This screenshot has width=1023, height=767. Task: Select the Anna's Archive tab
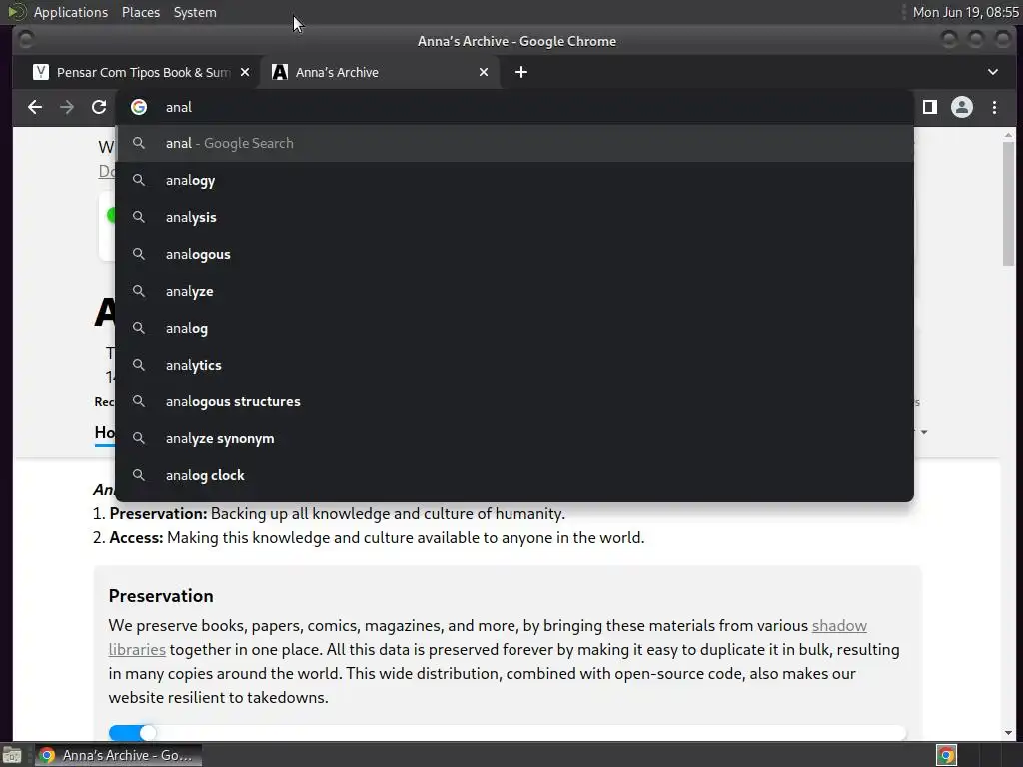tap(380, 72)
